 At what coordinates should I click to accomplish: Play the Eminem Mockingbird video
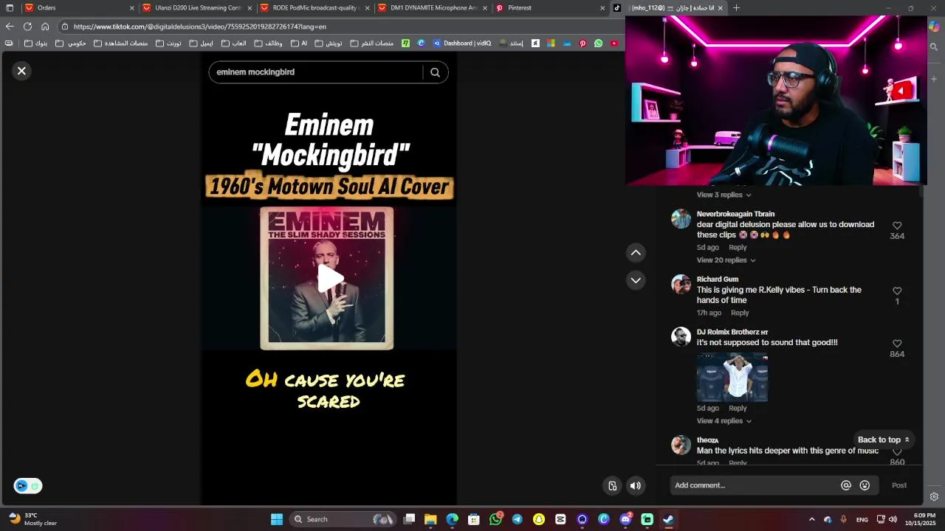[x=329, y=279]
